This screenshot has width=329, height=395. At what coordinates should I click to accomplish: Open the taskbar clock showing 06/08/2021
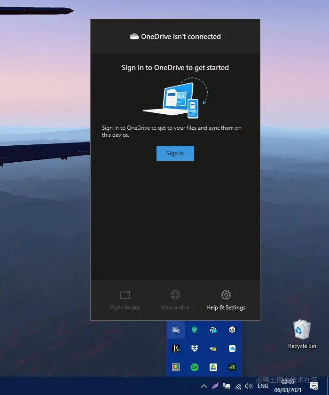pyautogui.click(x=288, y=386)
